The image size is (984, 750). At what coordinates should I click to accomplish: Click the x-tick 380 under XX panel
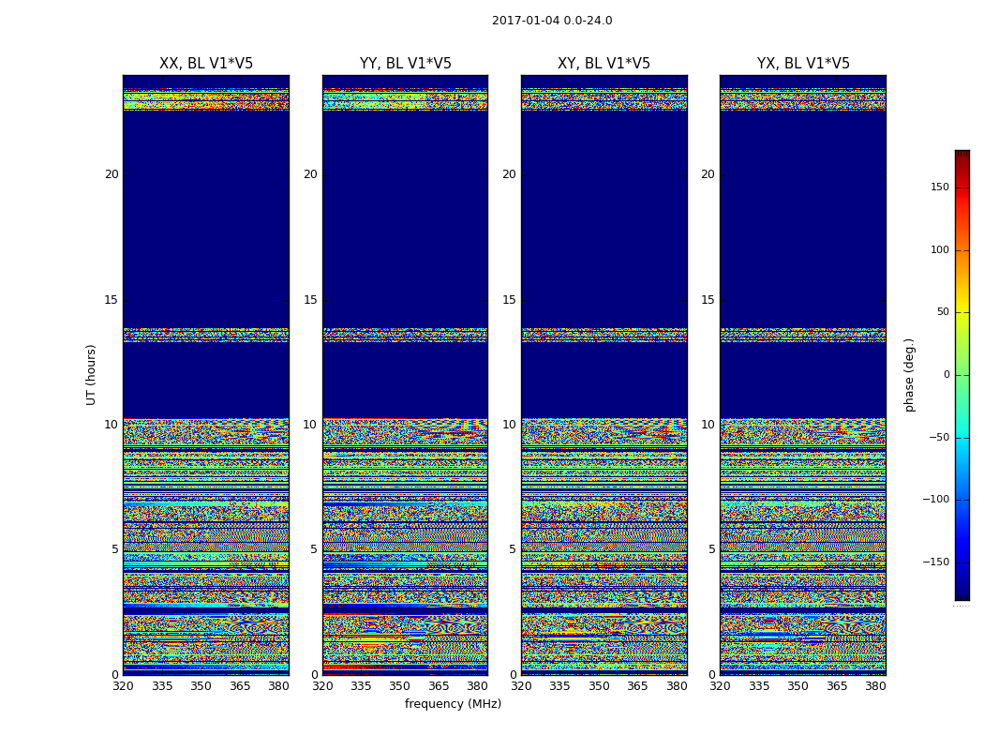278,686
